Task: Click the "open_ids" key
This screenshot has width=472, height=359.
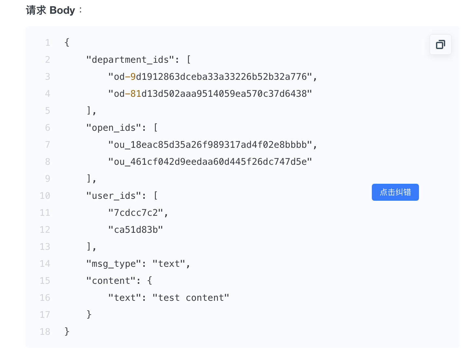Action: [x=114, y=128]
